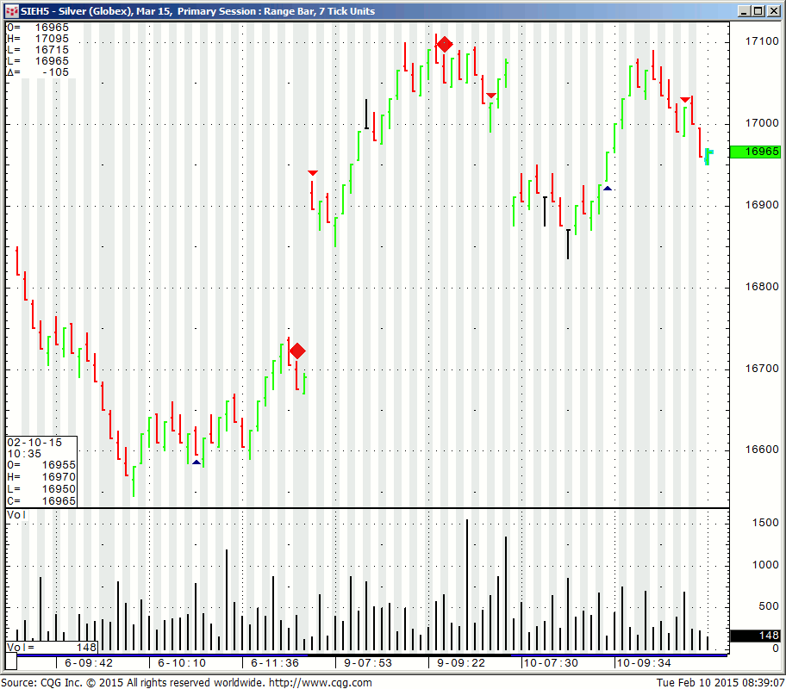Click the 02-10-15 10:35 bar data box

tap(41, 471)
